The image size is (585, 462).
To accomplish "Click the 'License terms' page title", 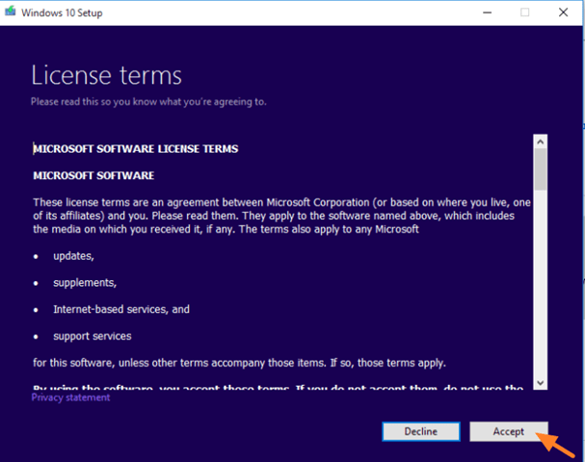I will (106, 76).
